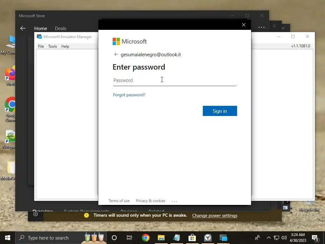
Task: Open Emulator Manager from the taskbar
Action: tap(223, 238)
